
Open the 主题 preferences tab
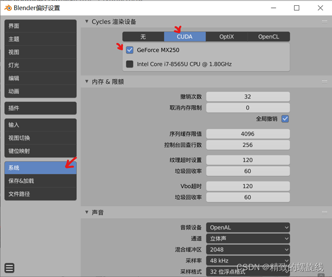41,39
